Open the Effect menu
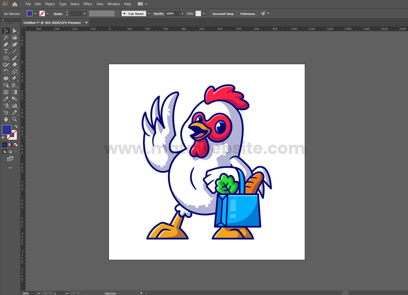 [x=88, y=4]
